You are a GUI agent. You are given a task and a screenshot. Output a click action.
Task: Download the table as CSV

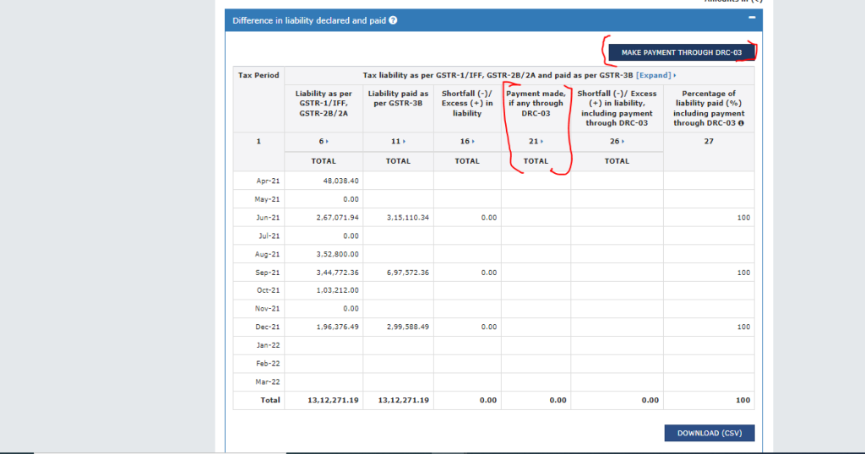[x=709, y=434]
